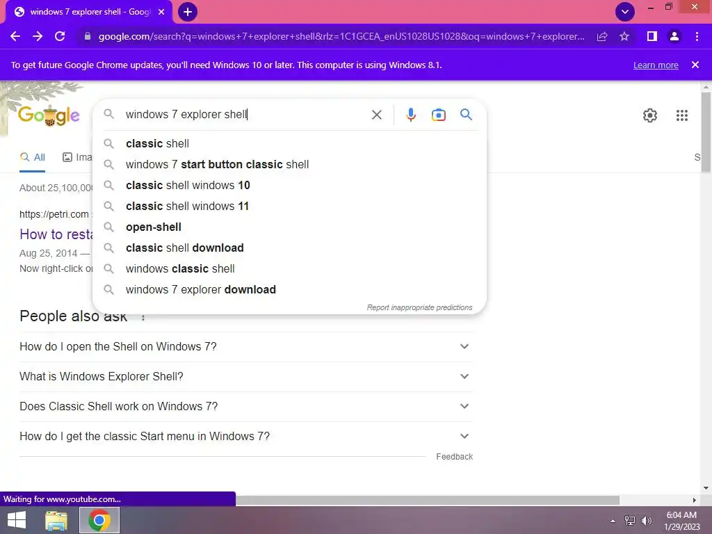Share this page from the address bar

pyautogui.click(x=602, y=36)
